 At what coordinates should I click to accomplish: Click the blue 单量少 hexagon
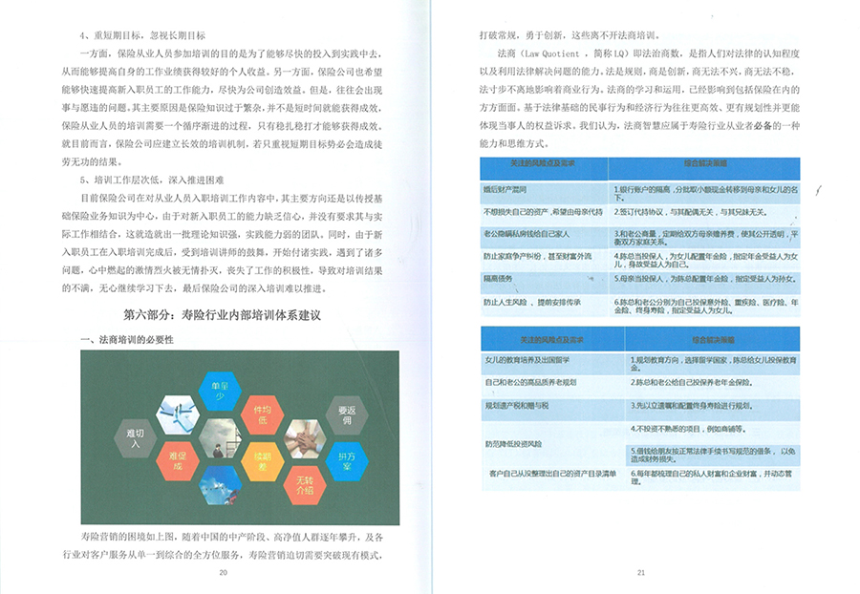220,391
